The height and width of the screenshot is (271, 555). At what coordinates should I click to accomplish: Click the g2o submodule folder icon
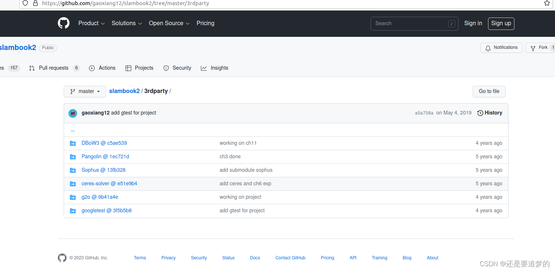[x=73, y=197]
